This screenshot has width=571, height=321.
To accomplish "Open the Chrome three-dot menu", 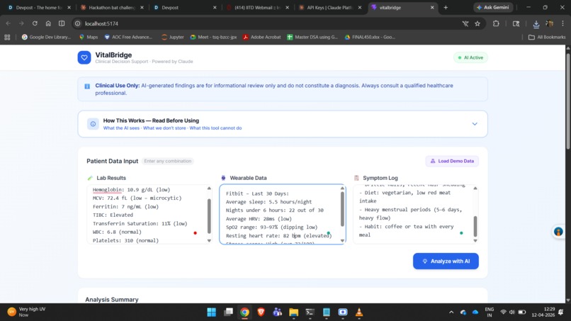I will (562, 23).
